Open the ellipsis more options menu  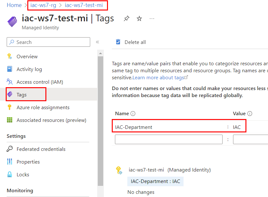coord(152,19)
